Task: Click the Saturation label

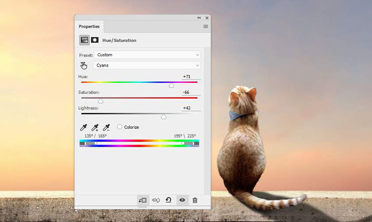Action: 89,92
